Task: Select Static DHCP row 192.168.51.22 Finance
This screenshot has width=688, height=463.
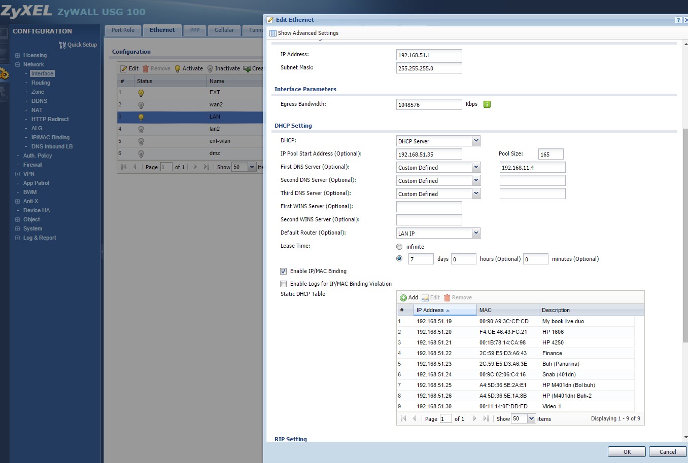Action: (515, 353)
